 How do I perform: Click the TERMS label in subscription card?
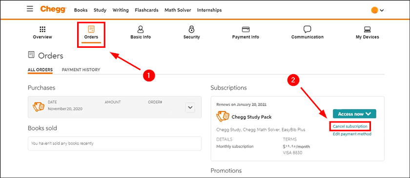click(x=290, y=139)
